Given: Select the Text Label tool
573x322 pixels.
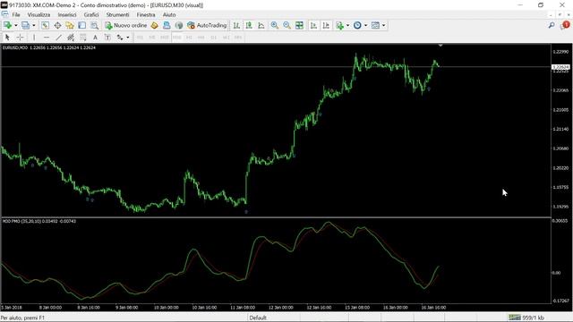Looking at the screenshot, I should 107,38.
